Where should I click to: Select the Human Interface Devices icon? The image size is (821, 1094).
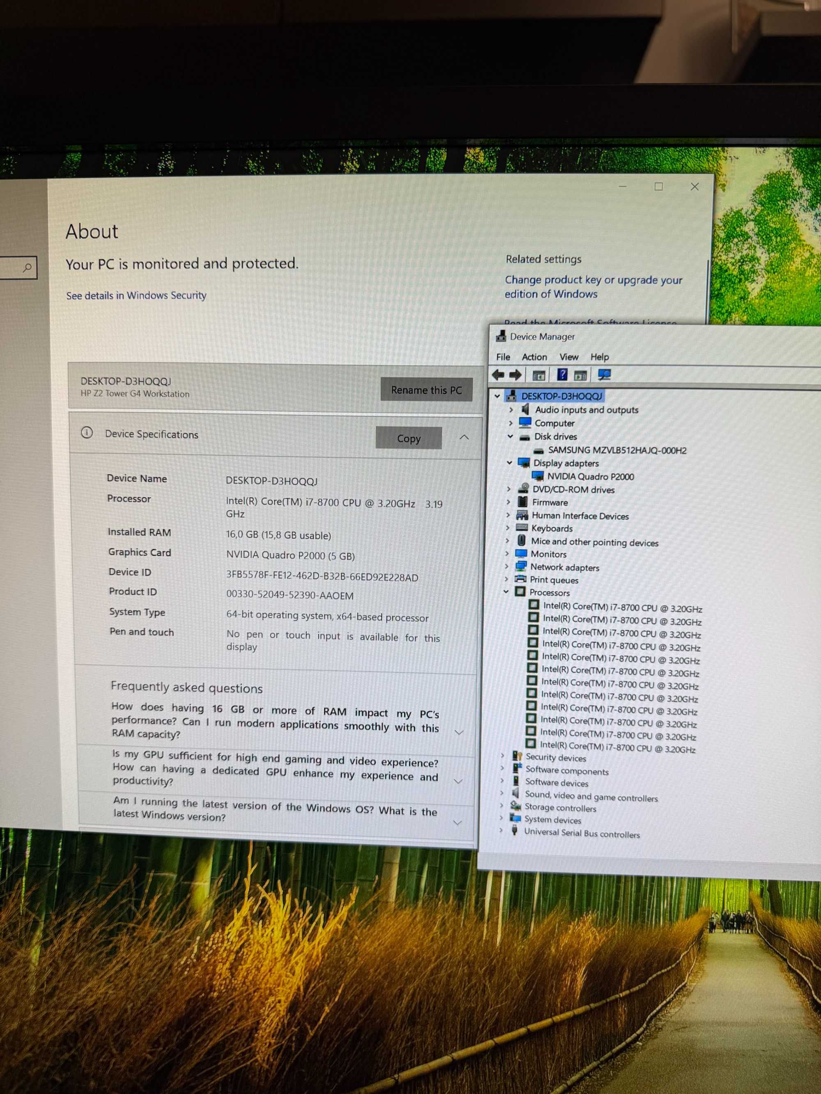point(522,515)
